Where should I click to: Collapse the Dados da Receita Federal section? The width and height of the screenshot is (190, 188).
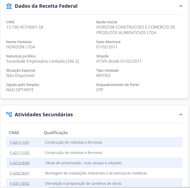181,6
